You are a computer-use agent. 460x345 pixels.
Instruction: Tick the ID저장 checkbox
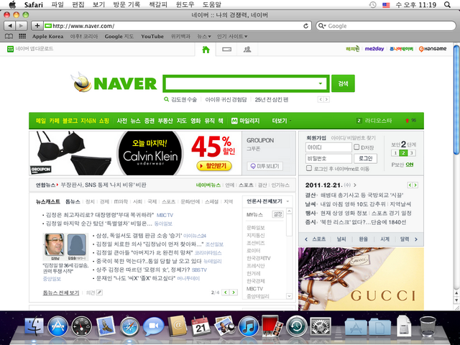[x=356, y=147]
